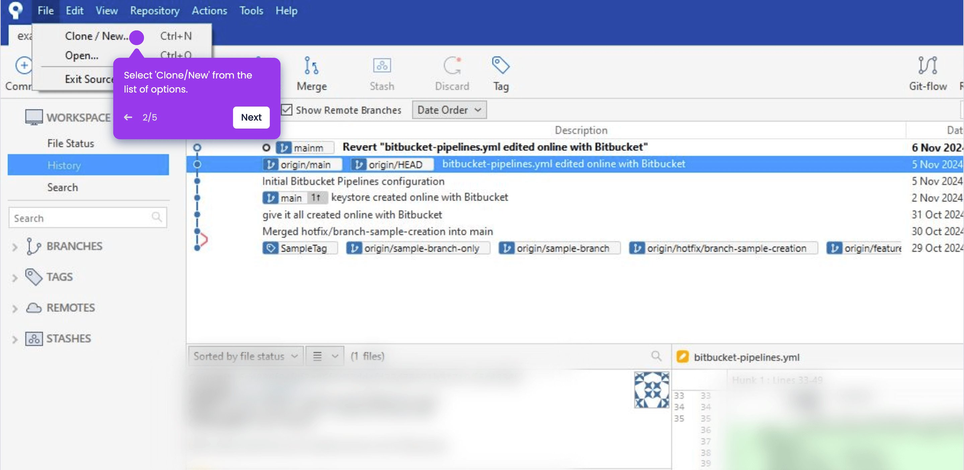
Task: Select Search in Workspace sidebar
Action: pyautogui.click(x=63, y=187)
